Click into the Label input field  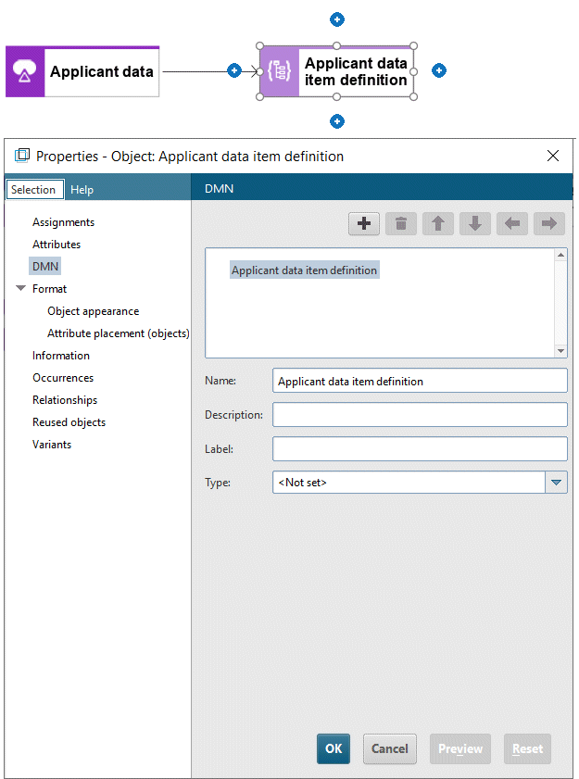click(x=420, y=448)
